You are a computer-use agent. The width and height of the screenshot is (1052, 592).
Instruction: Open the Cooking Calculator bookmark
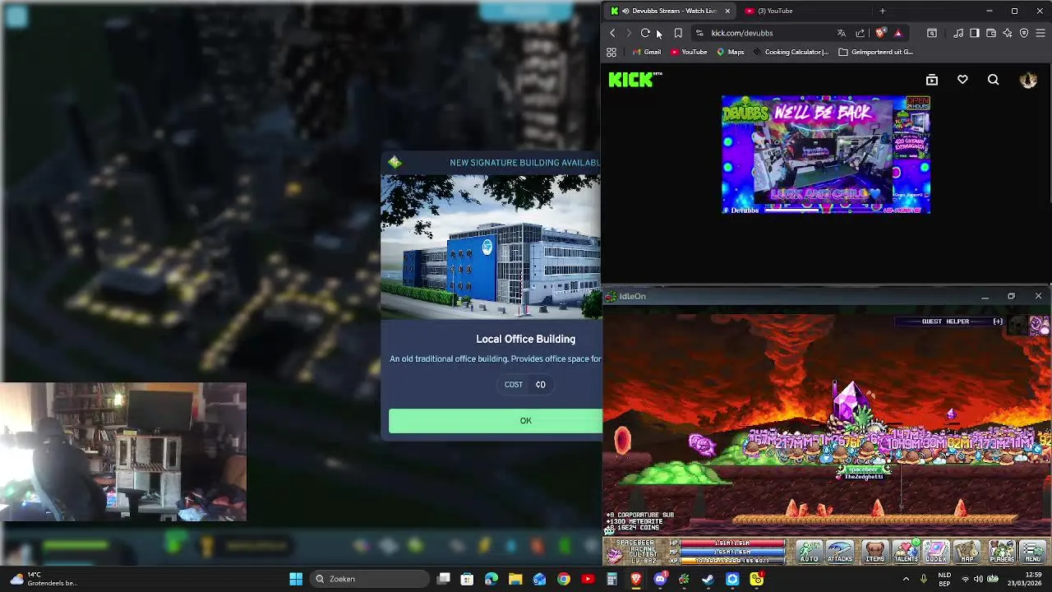(790, 52)
